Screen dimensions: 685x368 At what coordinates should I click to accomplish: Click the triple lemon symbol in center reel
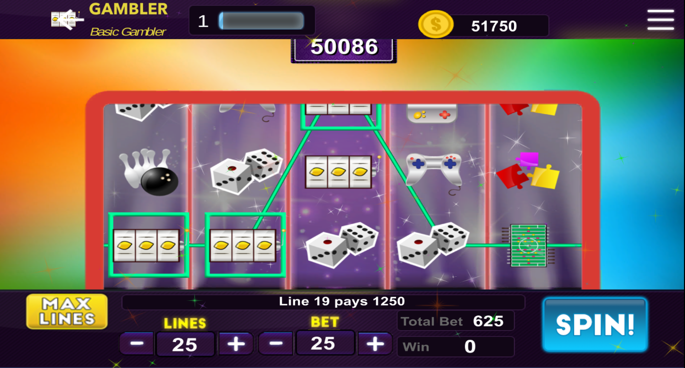[339, 171]
